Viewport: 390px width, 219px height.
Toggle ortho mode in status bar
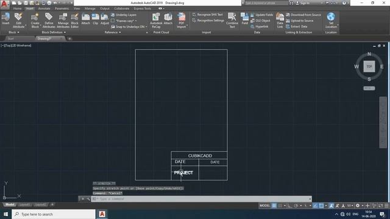[290, 206]
